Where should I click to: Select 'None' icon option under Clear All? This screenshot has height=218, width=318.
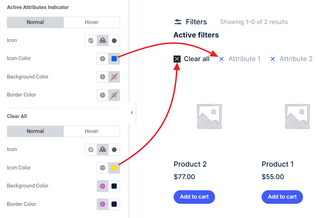[x=91, y=150]
